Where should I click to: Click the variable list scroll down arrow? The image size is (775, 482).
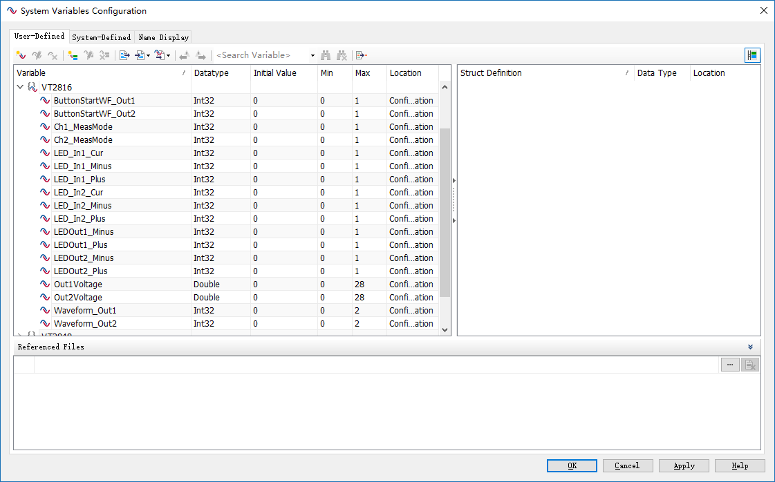coord(445,330)
